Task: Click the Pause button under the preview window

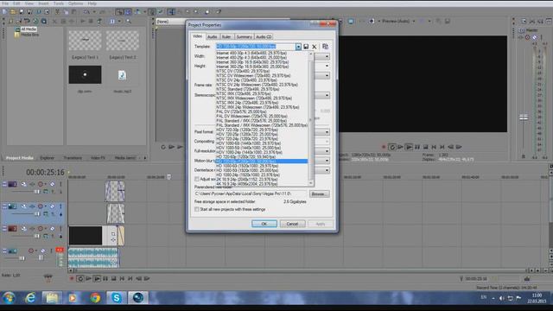Action: point(417,147)
